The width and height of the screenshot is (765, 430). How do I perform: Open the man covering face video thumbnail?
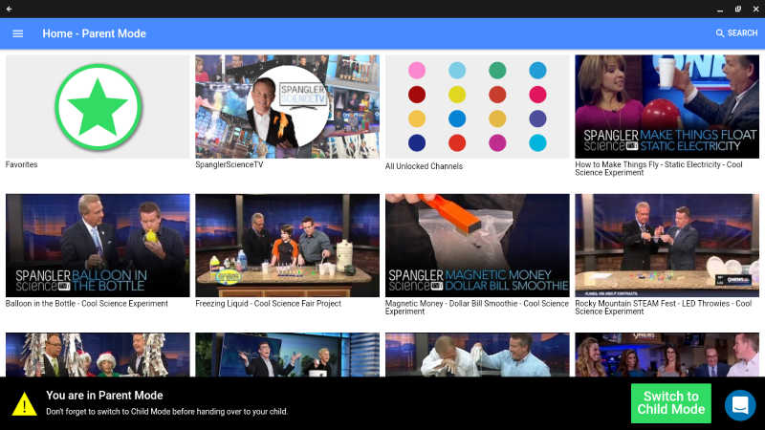[x=477, y=355]
